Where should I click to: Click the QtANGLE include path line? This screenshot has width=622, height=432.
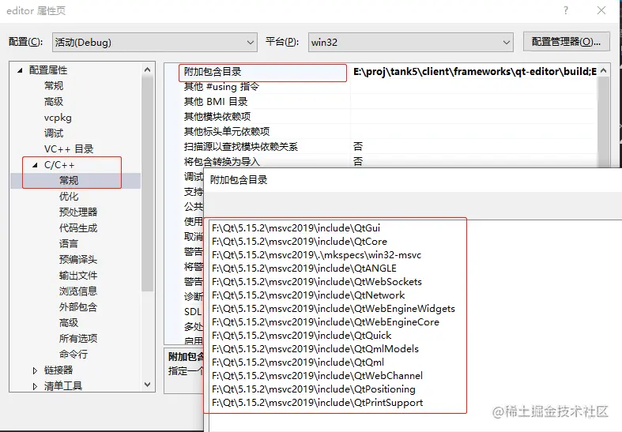click(x=303, y=269)
